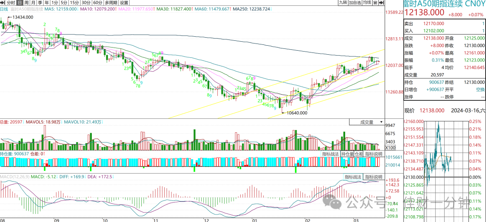The width and height of the screenshot is (486, 222).
Task: Click 加自选 to add to watchlist
Action: (x=355, y=3)
